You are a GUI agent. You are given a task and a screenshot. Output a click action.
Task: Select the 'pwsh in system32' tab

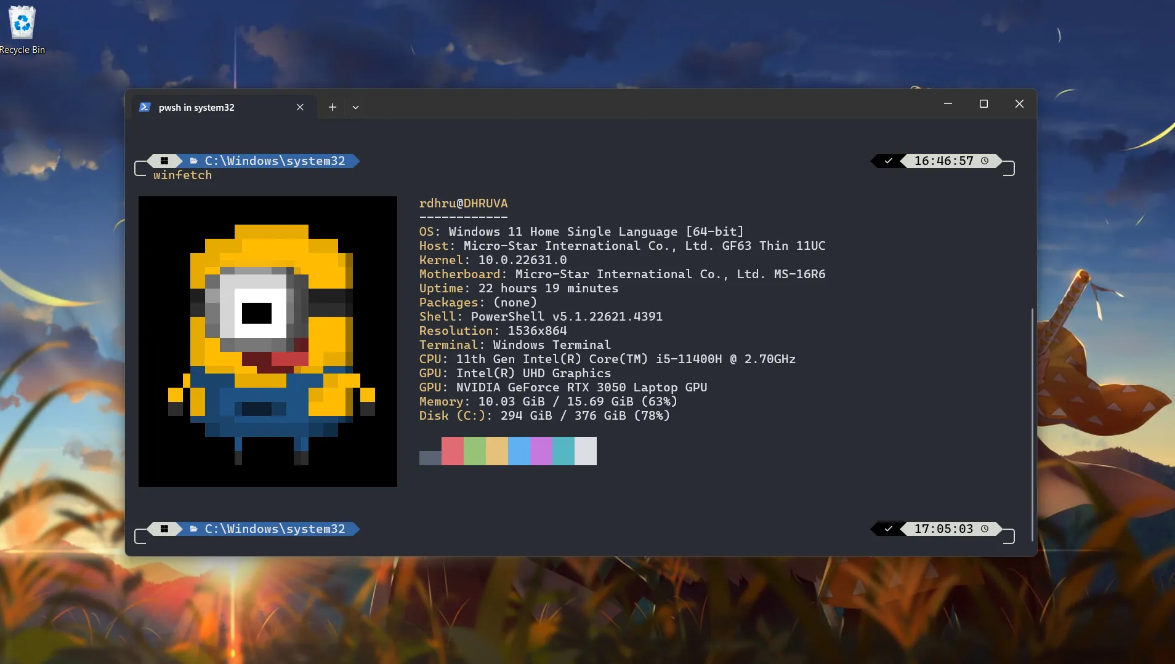point(224,107)
